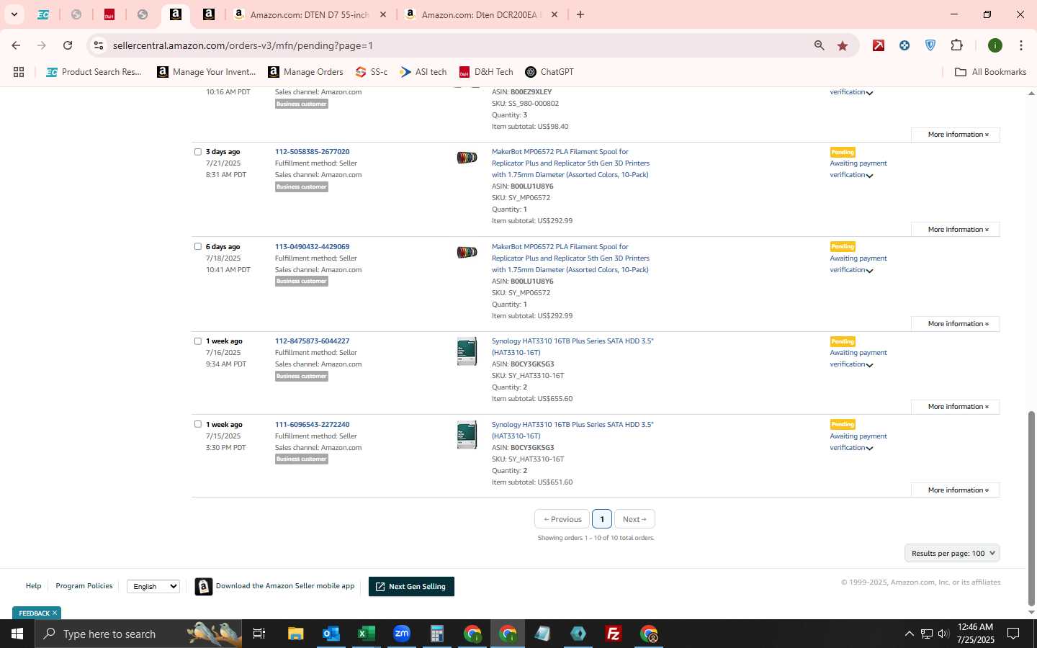The image size is (1037, 648).
Task: Open Manage Your Invent... bookmark
Action: coord(207,72)
